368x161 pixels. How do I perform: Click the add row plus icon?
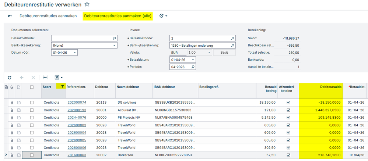pyautogui.click(x=22, y=77)
